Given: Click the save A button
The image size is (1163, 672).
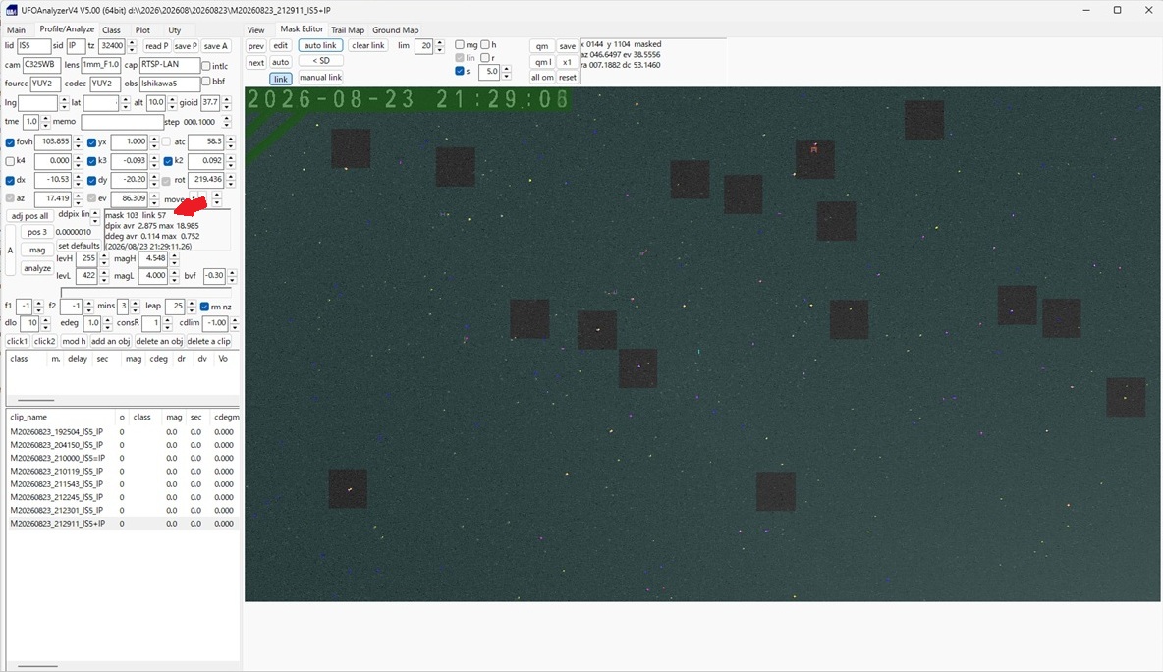Looking at the screenshot, I should point(215,46).
